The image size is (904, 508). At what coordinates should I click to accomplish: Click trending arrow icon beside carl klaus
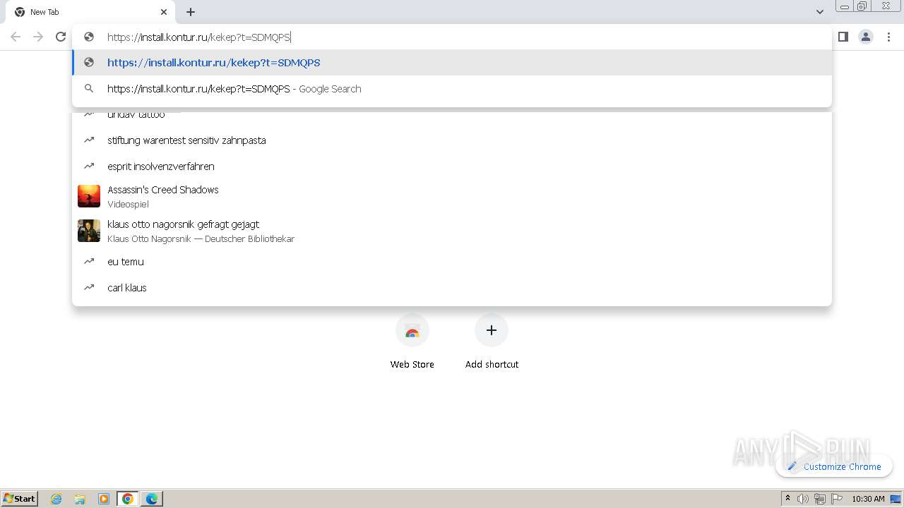[x=89, y=287]
